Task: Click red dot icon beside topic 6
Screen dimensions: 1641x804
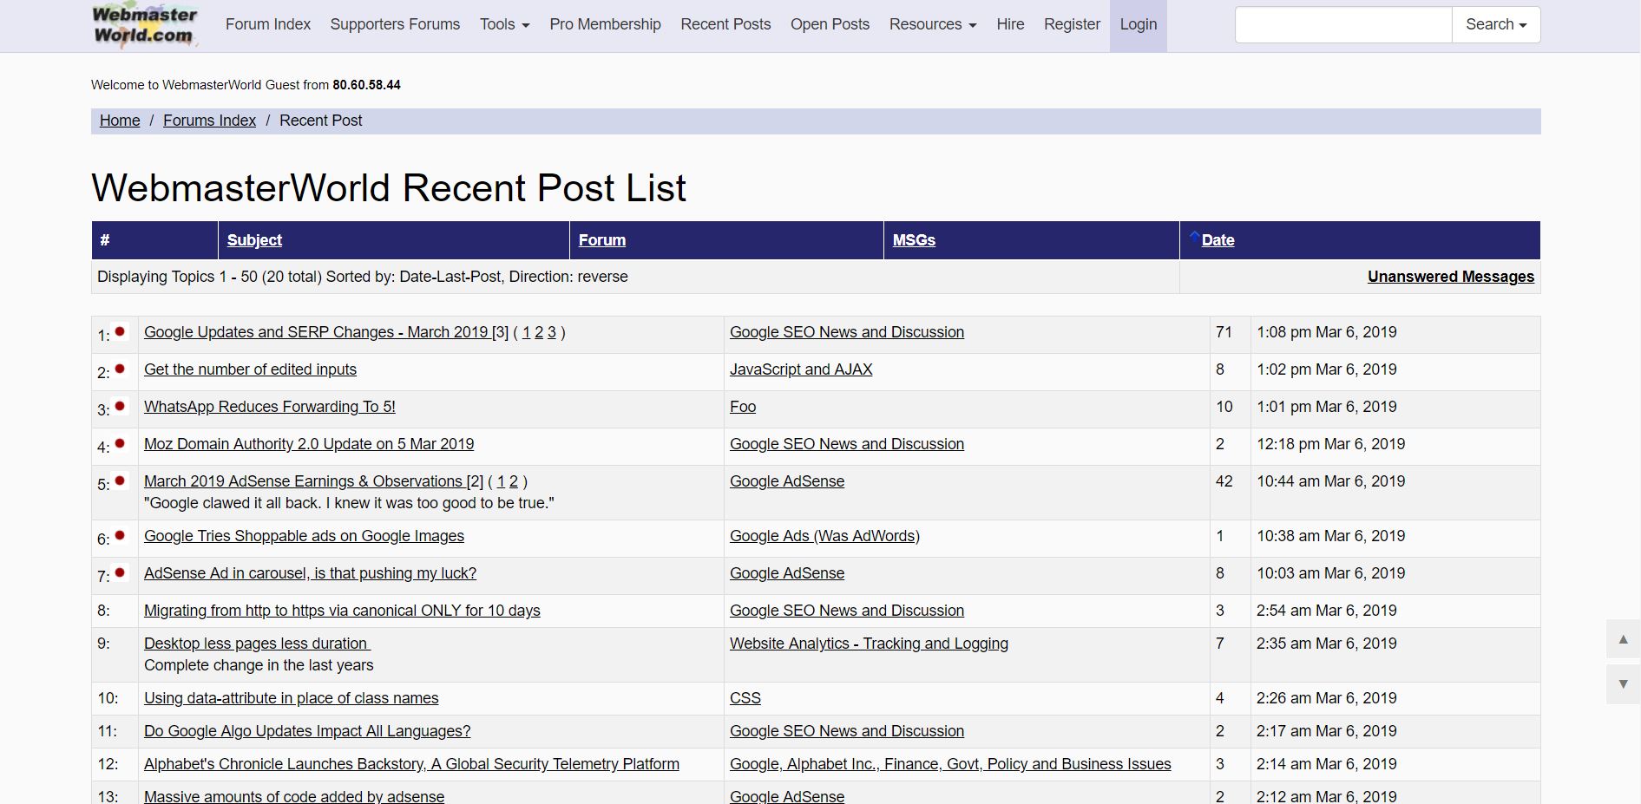Action: click(120, 535)
